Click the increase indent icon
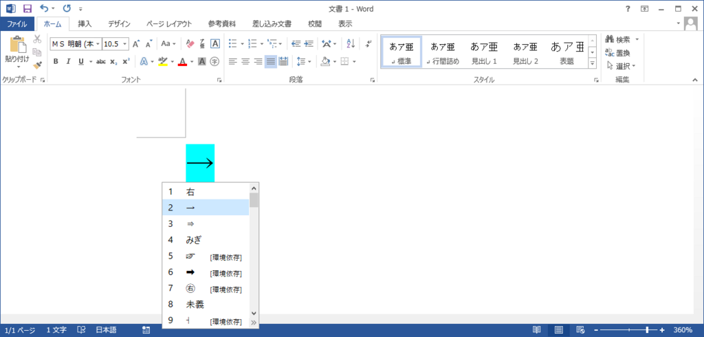The image size is (704, 337). [309, 43]
